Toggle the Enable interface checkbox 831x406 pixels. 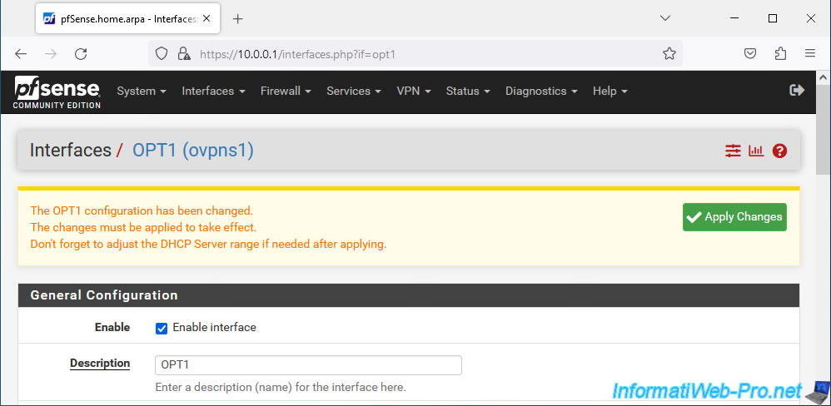tap(161, 328)
